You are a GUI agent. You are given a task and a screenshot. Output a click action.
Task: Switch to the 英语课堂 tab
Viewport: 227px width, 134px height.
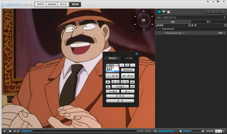(x=52, y=4)
